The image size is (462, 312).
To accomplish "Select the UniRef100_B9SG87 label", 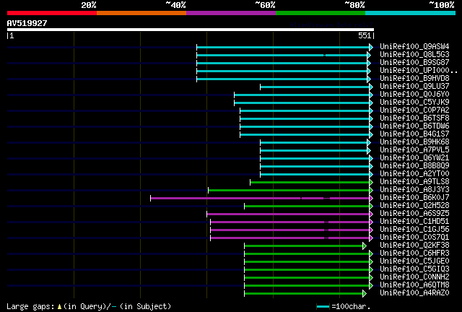I will coord(414,63).
